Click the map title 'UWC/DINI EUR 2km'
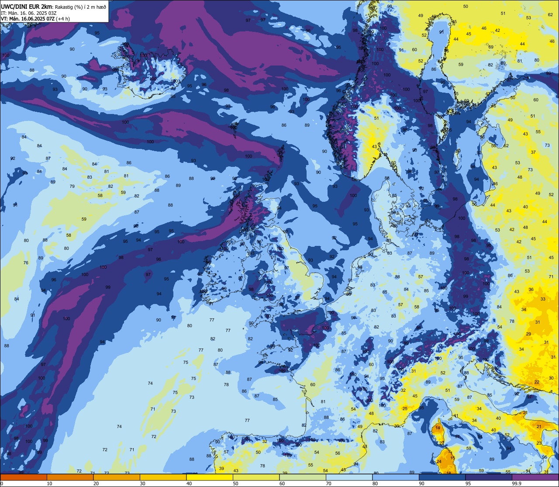This screenshot has width=559, height=487. [27, 7]
